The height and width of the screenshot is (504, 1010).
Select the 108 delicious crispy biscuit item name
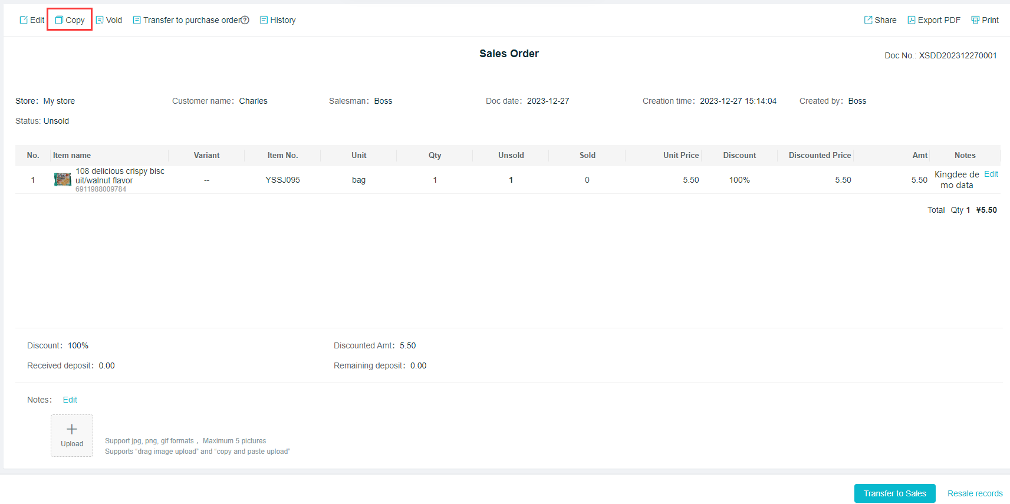[x=120, y=176]
